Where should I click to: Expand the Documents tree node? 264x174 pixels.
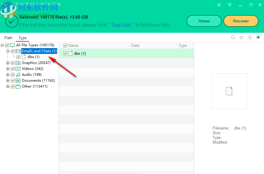(7, 80)
